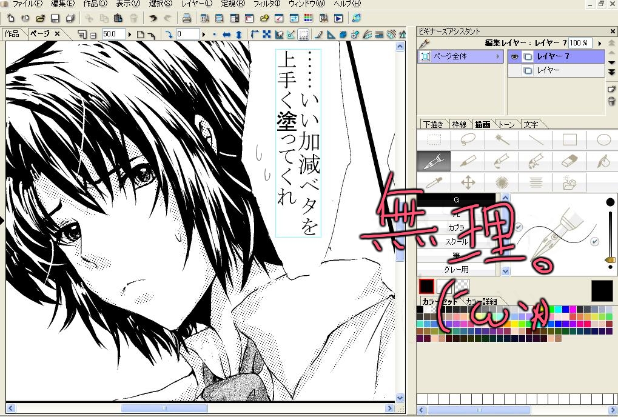Click the save floppy disk icon
The width and height of the screenshot is (618, 417).
click(55, 18)
